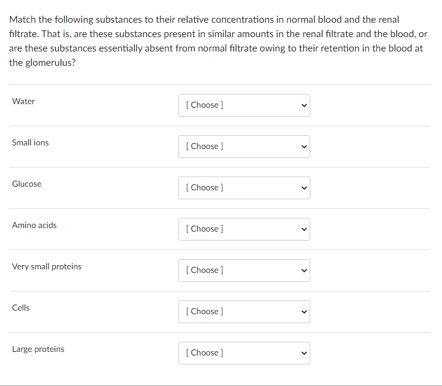Click the "Cells" substance label
Image resolution: width=442 pixels, height=386 pixels.
click(x=21, y=308)
